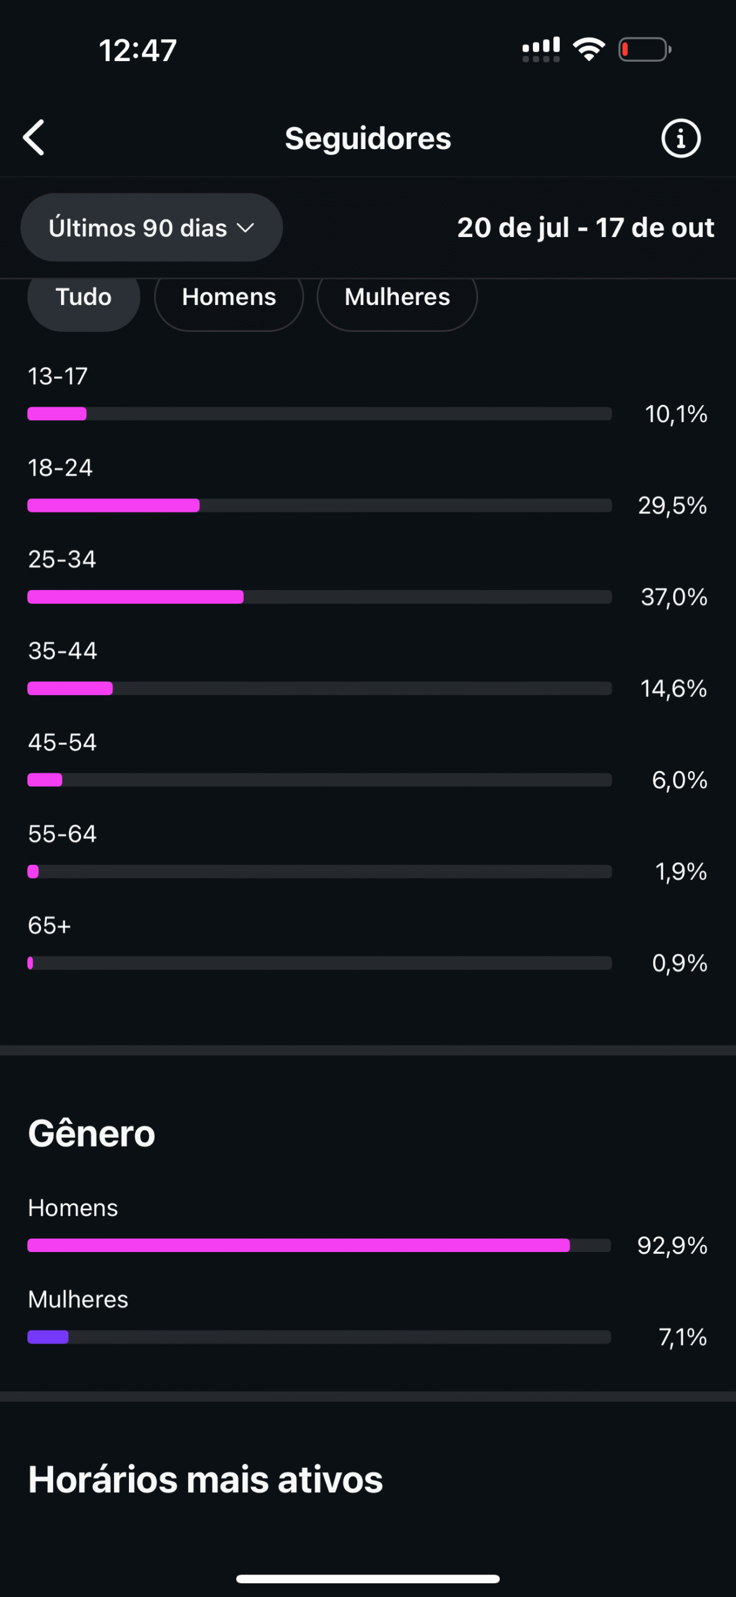Switch to the Homens filter
Screen dimensions: 736x1597
click(x=229, y=298)
